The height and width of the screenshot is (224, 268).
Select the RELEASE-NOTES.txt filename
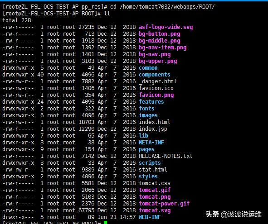[x=166, y=156]
